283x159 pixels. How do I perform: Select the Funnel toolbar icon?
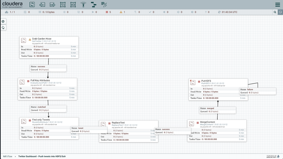[83, 5]
